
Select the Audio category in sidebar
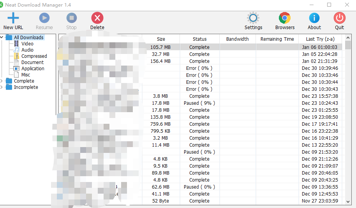coord(27,50)
